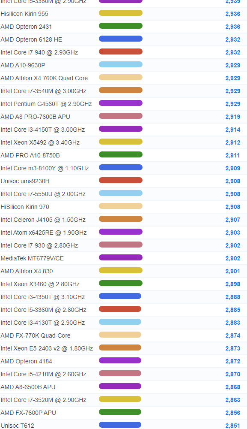Open Intel Core i7-3520M @ 2.90GHz
Screen dimensions: 247x429
43,399
